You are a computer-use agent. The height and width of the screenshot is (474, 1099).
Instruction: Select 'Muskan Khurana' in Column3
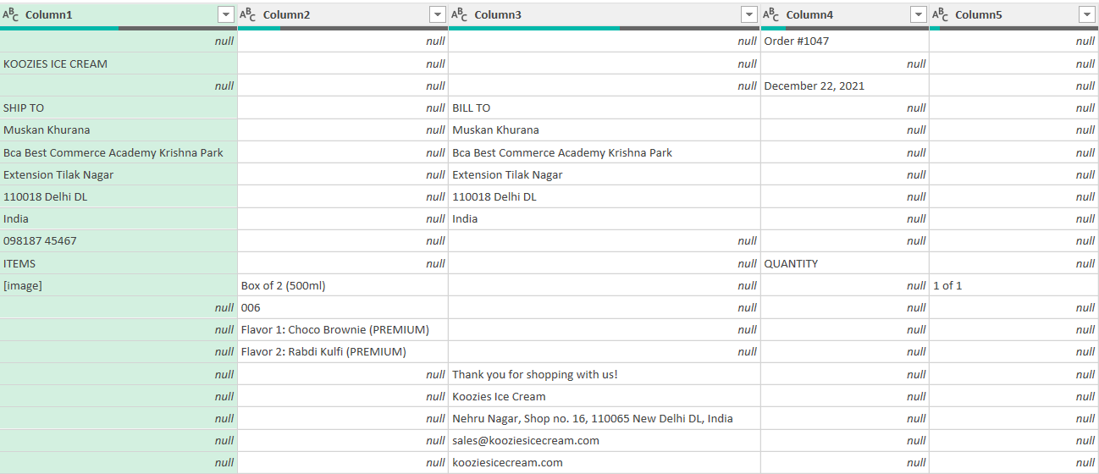(x=605, y=130)
